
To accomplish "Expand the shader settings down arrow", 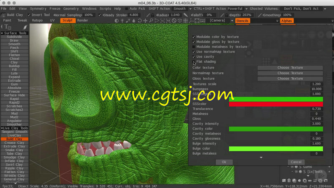I will (x=261, y=158).
